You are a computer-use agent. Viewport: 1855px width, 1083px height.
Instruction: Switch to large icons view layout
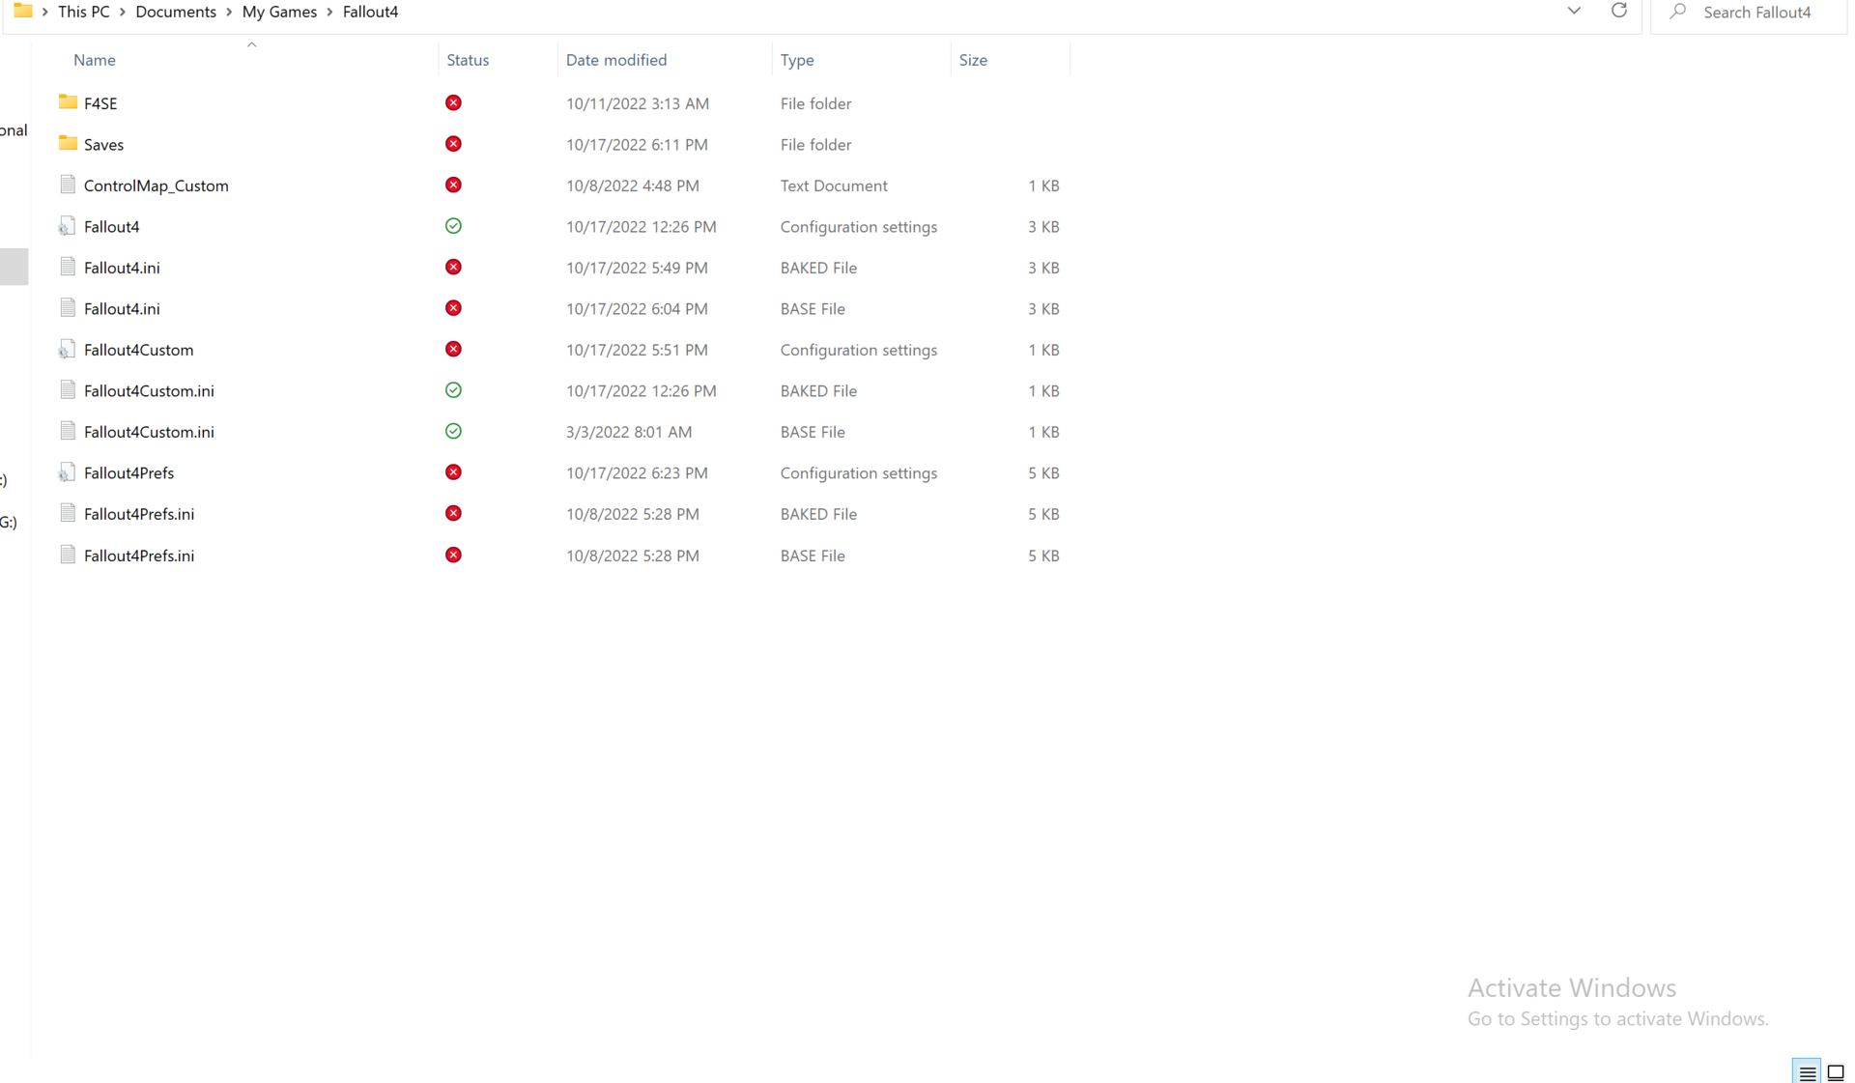click(x=1836, y=1072)
